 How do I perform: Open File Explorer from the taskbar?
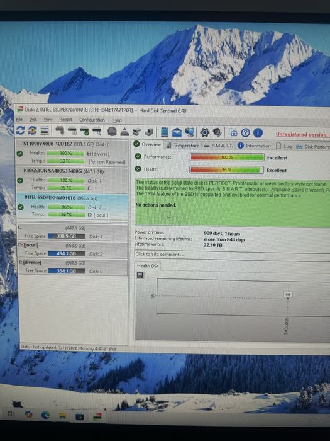click(x=62, y=416)
